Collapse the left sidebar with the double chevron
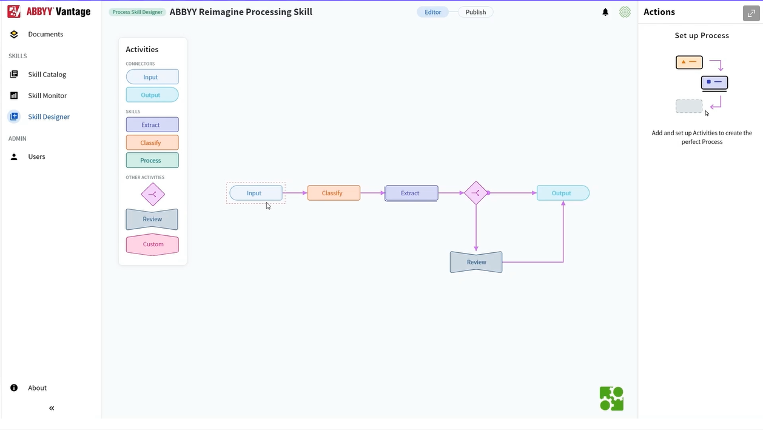The width and height of the screenshot is (763, 430). pos(52,408)
